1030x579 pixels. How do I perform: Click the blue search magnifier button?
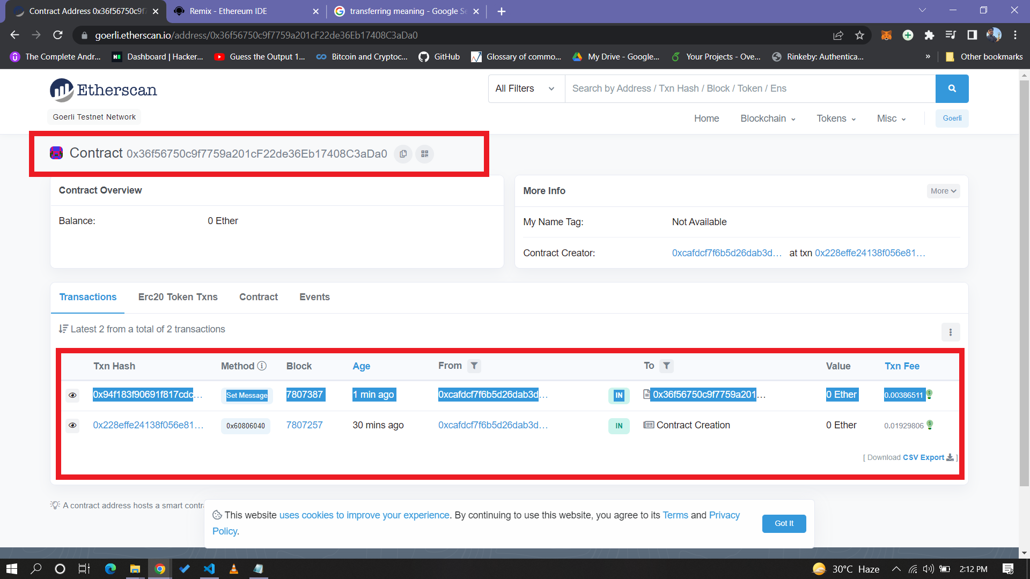952,88
